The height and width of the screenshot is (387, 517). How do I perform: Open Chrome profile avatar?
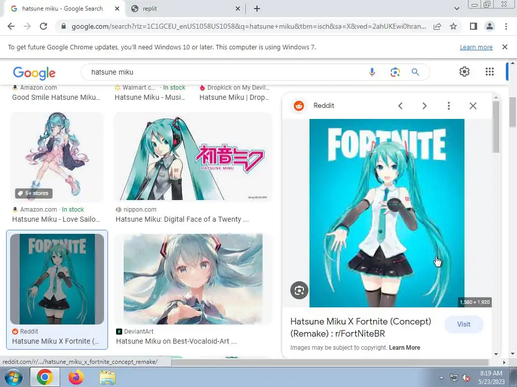[x=490, y=26]
